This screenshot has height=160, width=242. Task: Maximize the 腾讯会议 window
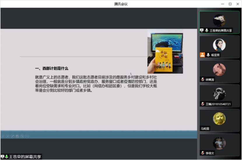230,4
